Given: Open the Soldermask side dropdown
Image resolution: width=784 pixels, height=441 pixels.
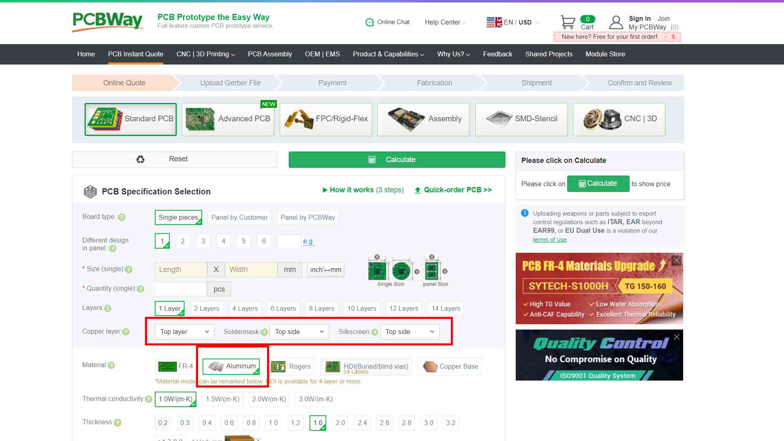Looking at the screenshot, I should point(299,332).
